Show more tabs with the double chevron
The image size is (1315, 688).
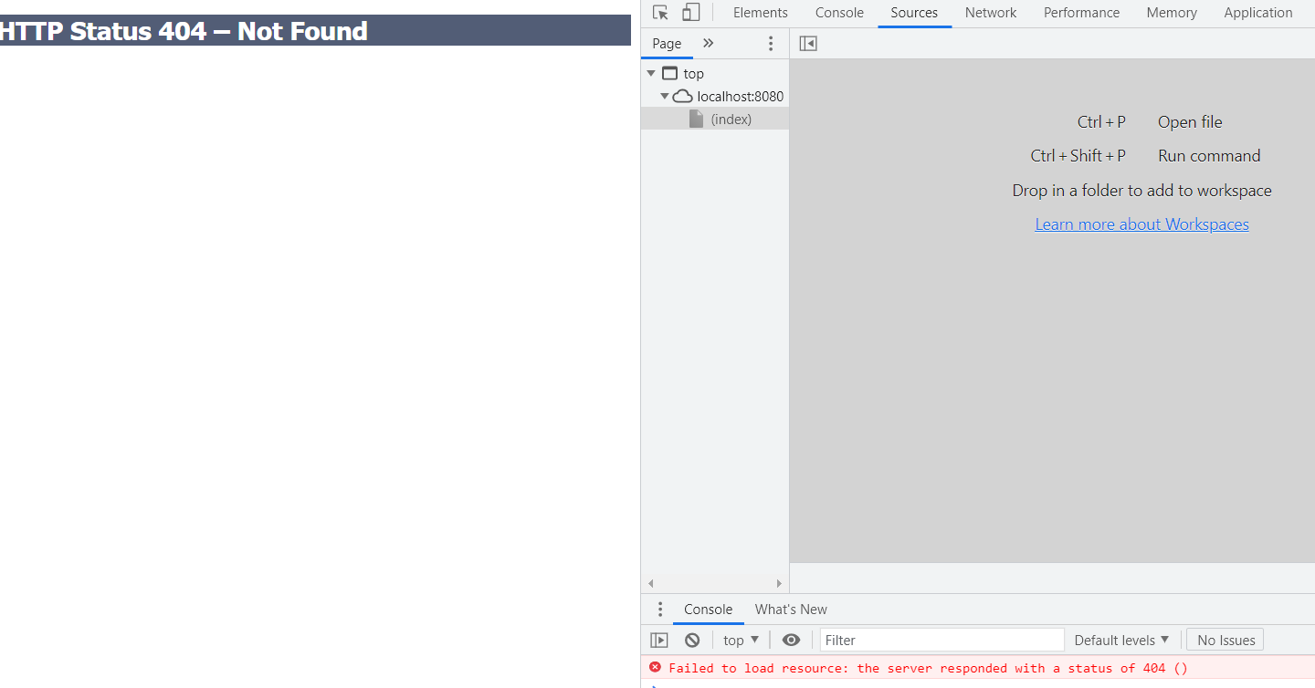tap(708, 43)
